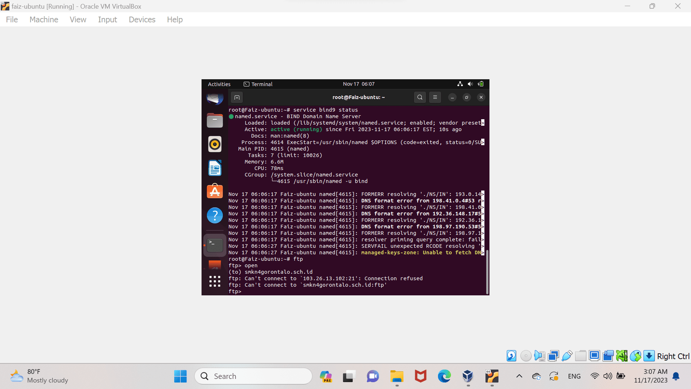The width and height of the screenshot is (691, 389).
Task: Open McAfee from the taskbar
Action: [x=420, y=376]
